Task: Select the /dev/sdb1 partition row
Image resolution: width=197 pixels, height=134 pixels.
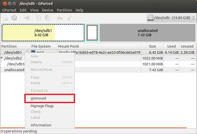Action: point(98,52)
